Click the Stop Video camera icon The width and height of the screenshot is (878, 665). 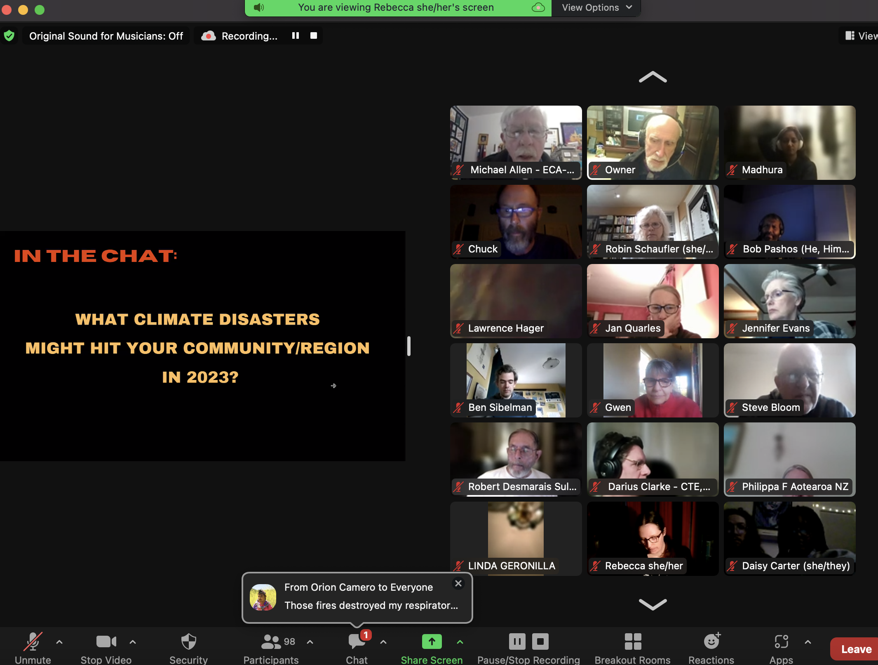click(x=106, y=641)
